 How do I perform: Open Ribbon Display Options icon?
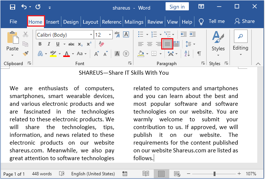tap(201, 7)
